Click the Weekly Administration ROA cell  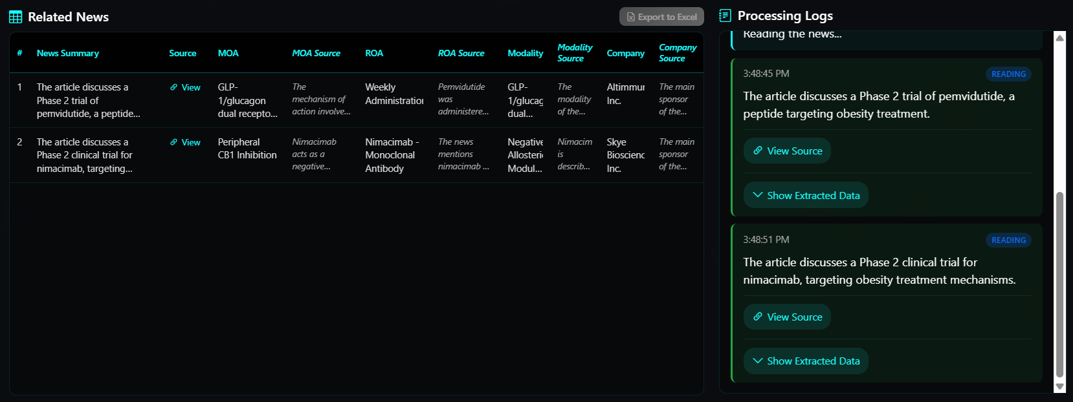pyautogui.click(x=394, y=94)
